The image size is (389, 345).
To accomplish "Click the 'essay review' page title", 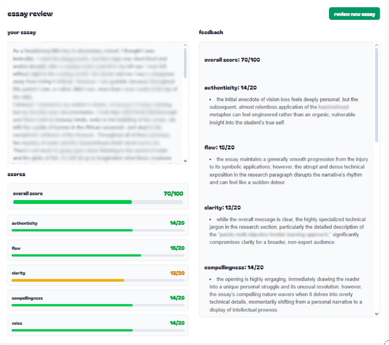I will point(30,14).
